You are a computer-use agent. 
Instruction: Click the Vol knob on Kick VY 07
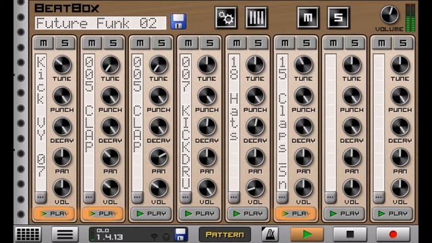pos(62,188)
